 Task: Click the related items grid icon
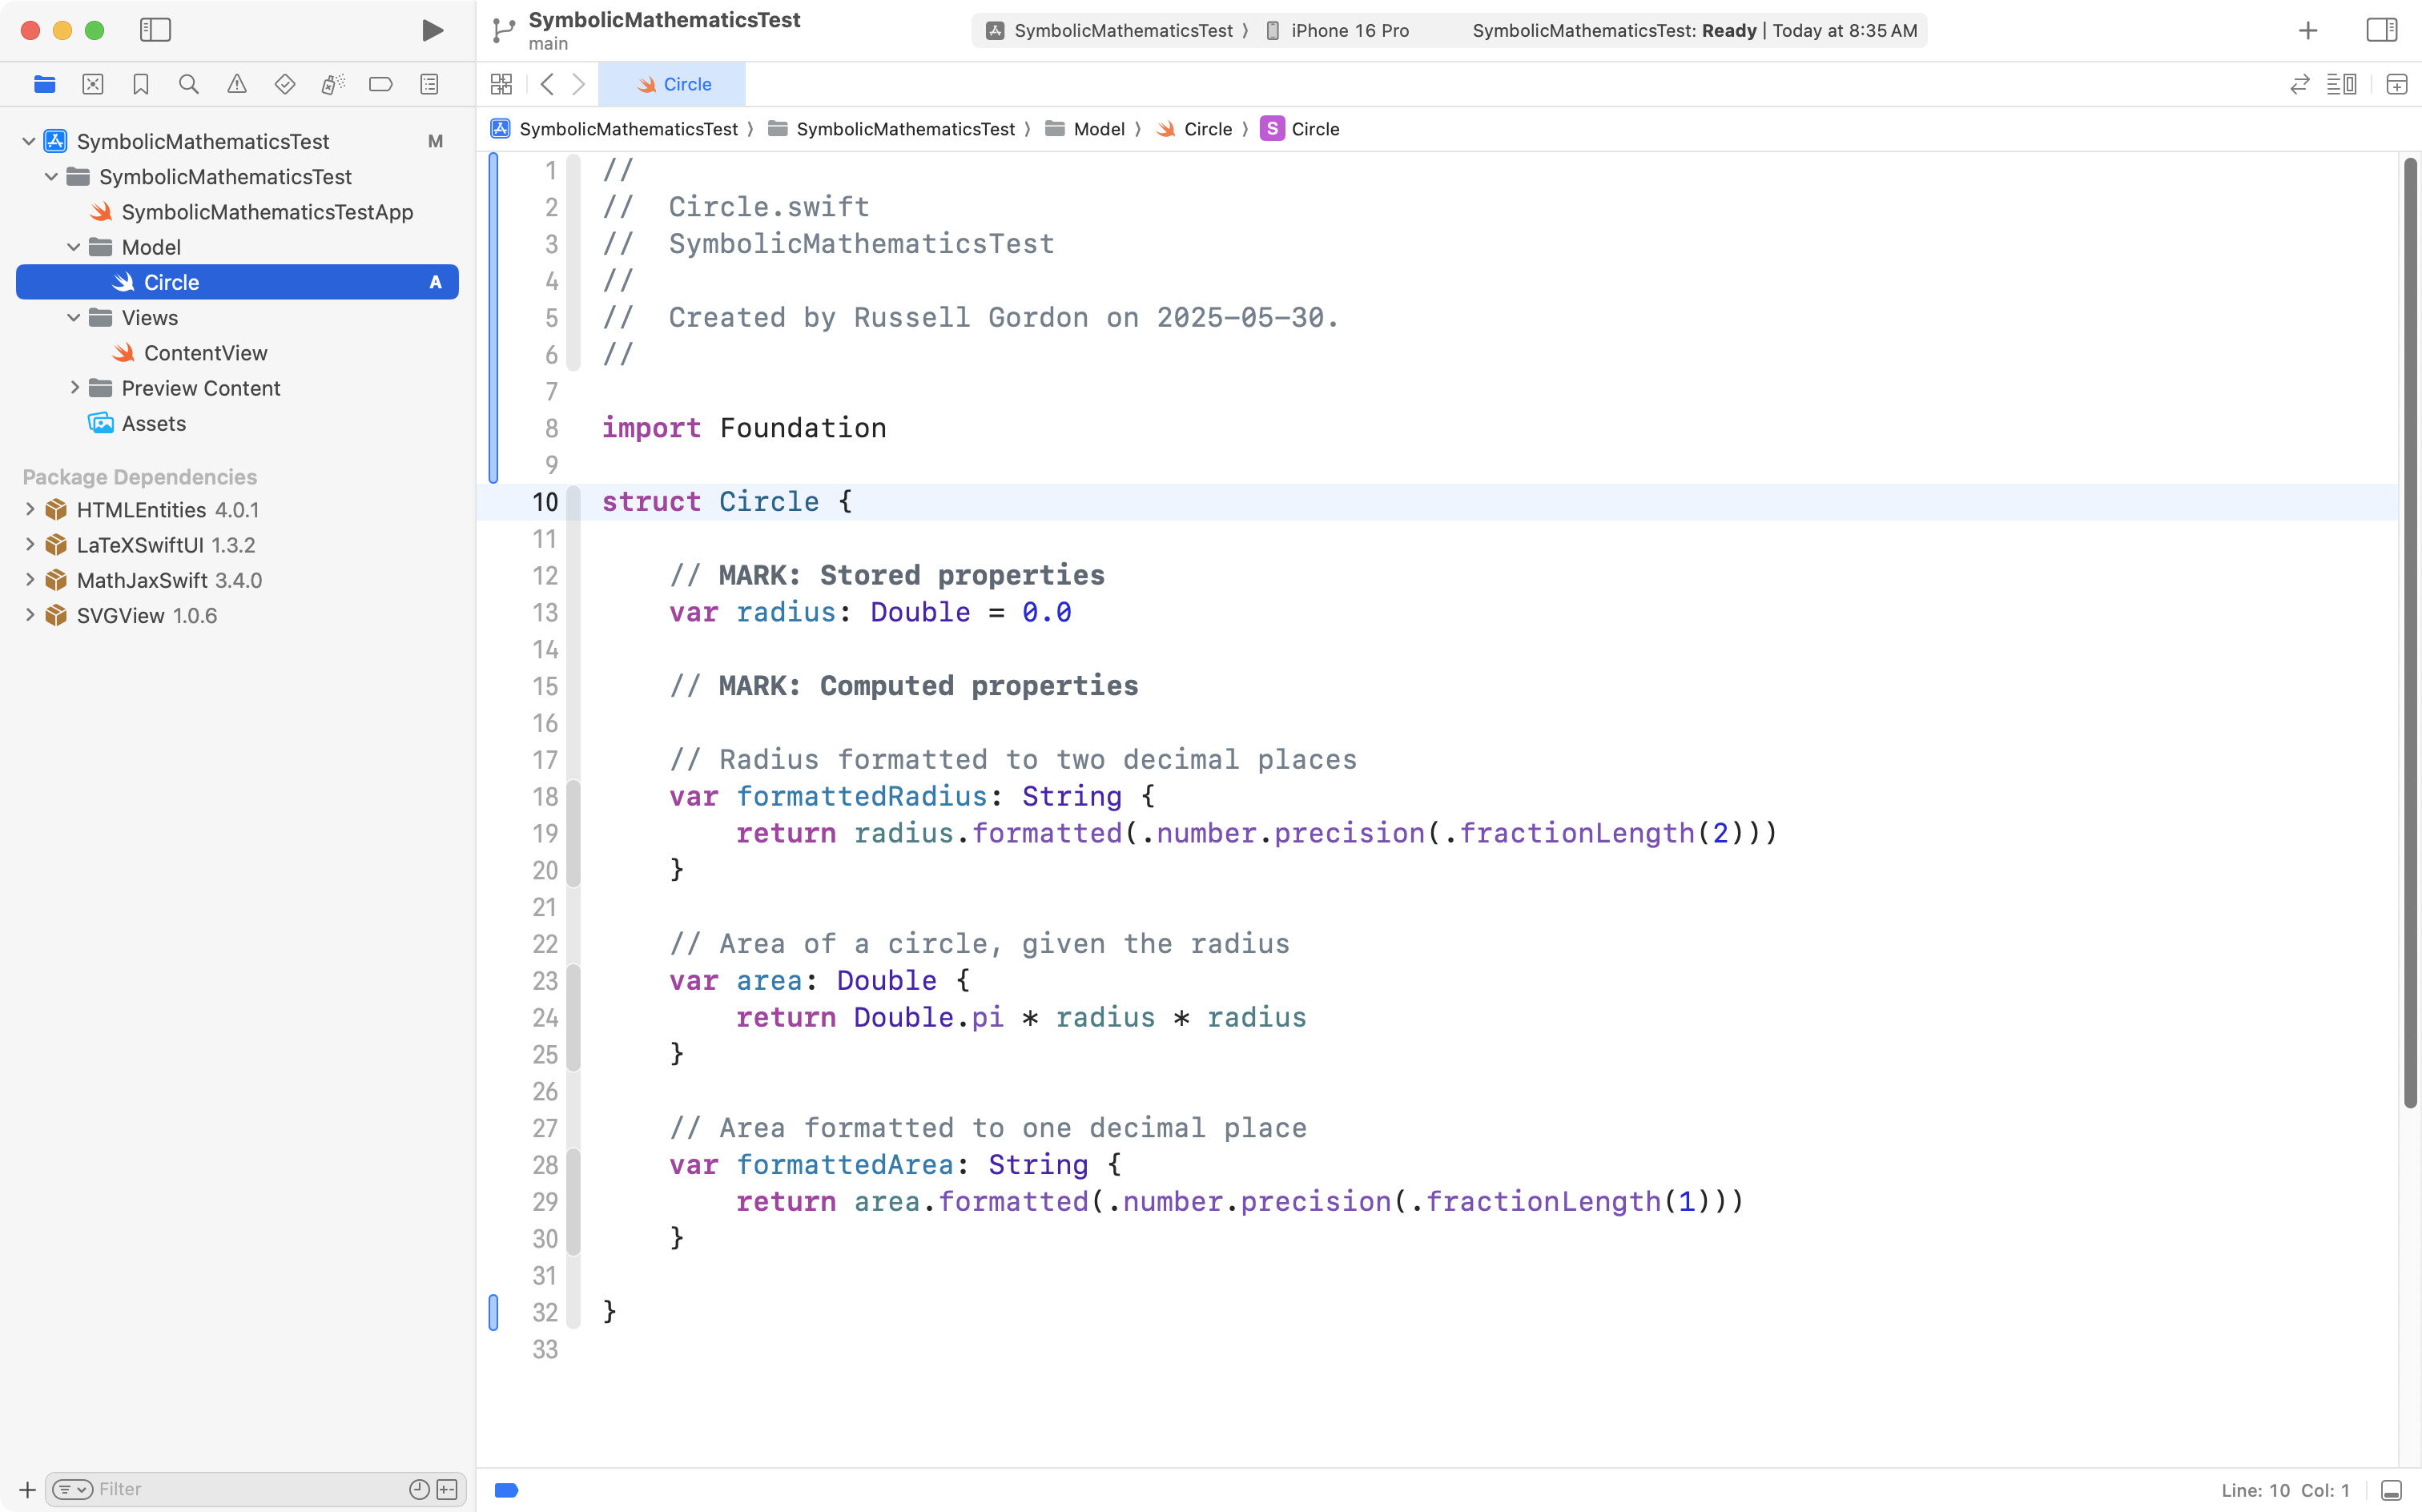tap(501, 84)
